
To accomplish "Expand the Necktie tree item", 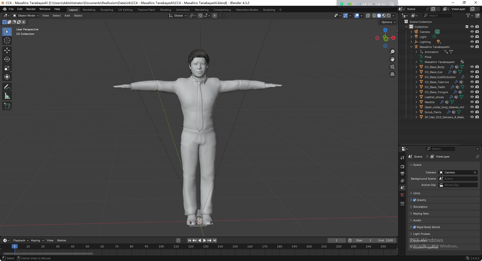I will point(416,102).
